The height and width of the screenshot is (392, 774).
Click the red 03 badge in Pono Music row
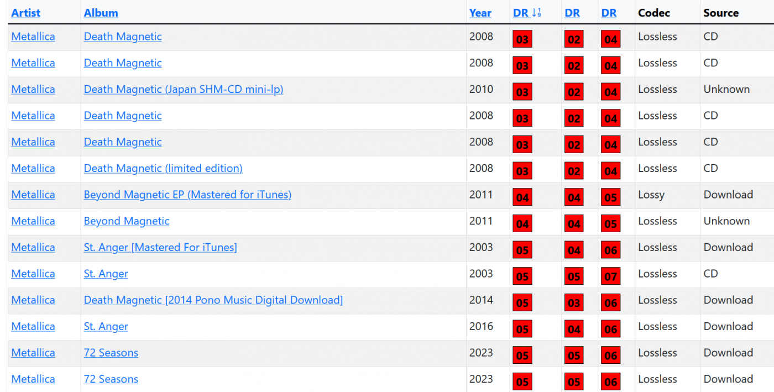coord(574,303)
